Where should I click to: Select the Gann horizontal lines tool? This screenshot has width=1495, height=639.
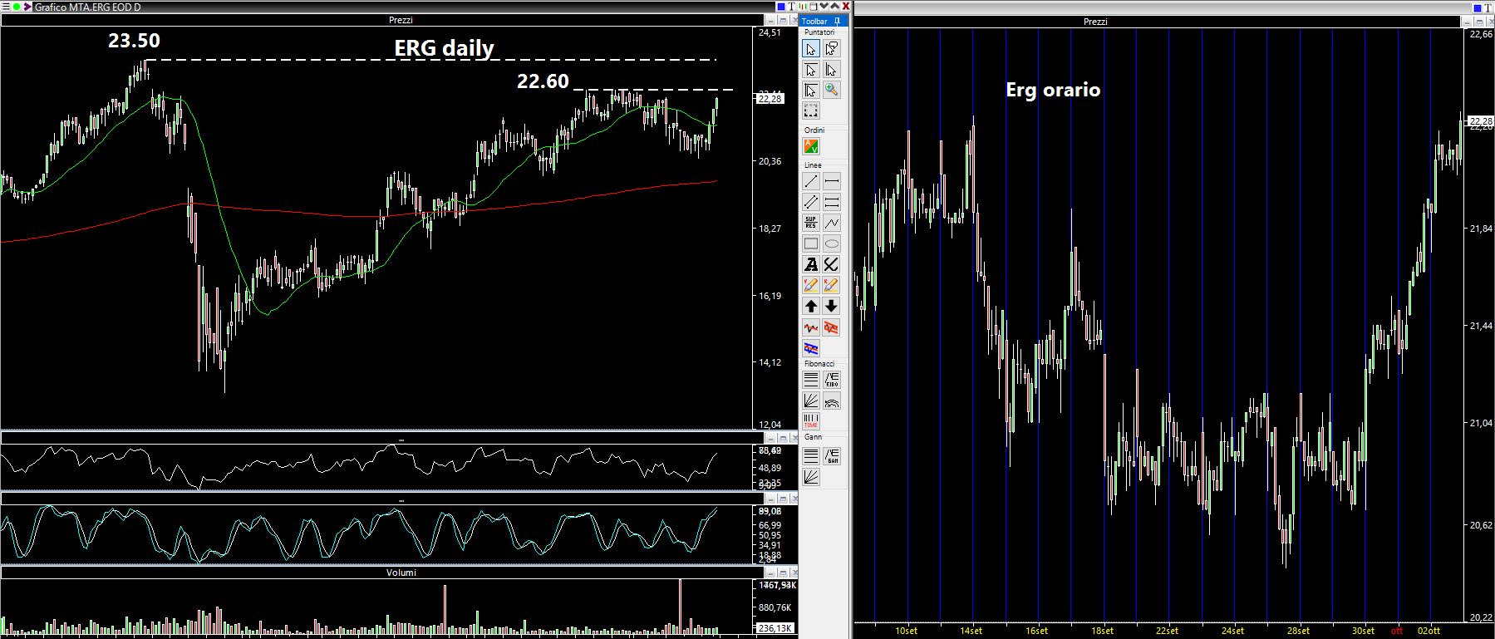(811, 456)
